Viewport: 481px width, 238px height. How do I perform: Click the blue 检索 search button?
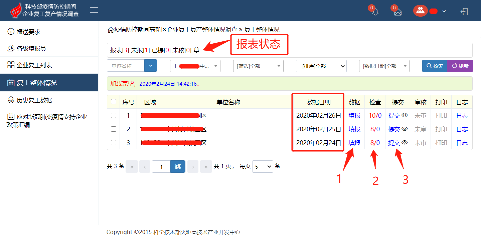coord(435,66)
